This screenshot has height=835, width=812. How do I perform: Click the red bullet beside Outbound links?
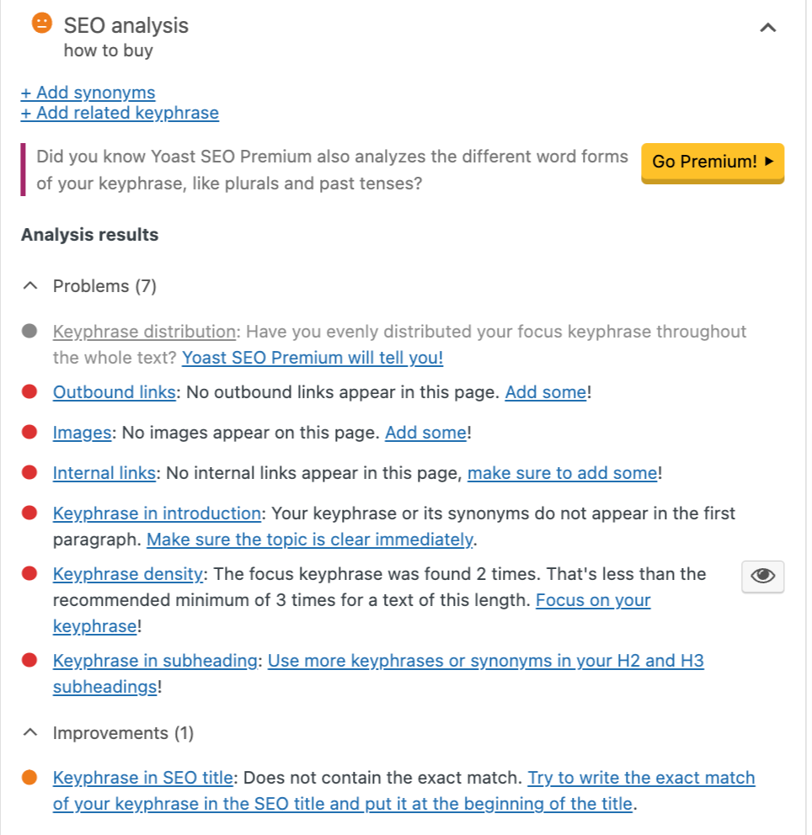[29, 392]
